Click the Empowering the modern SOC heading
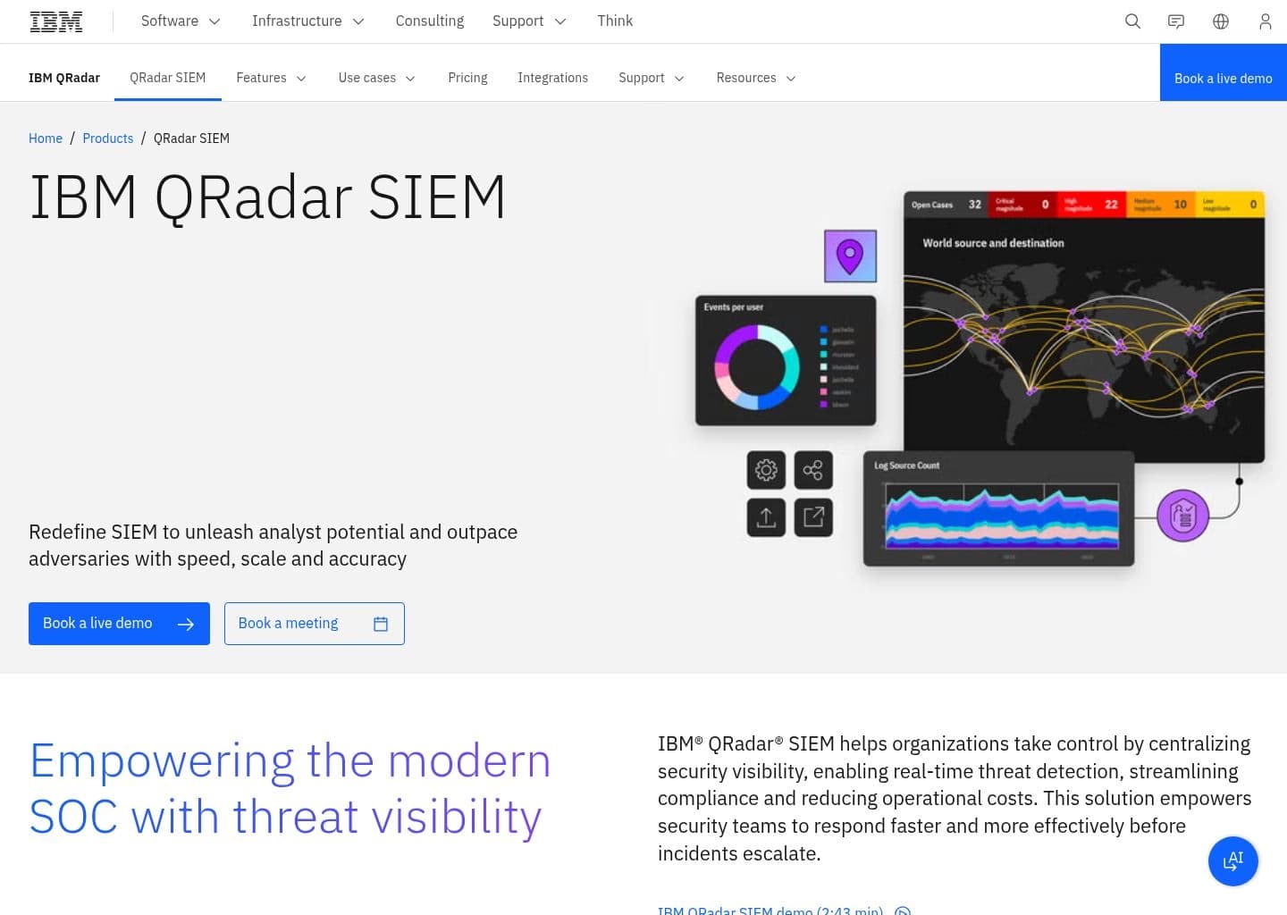This screenshot has width=1287, height=915. (290, 788)
